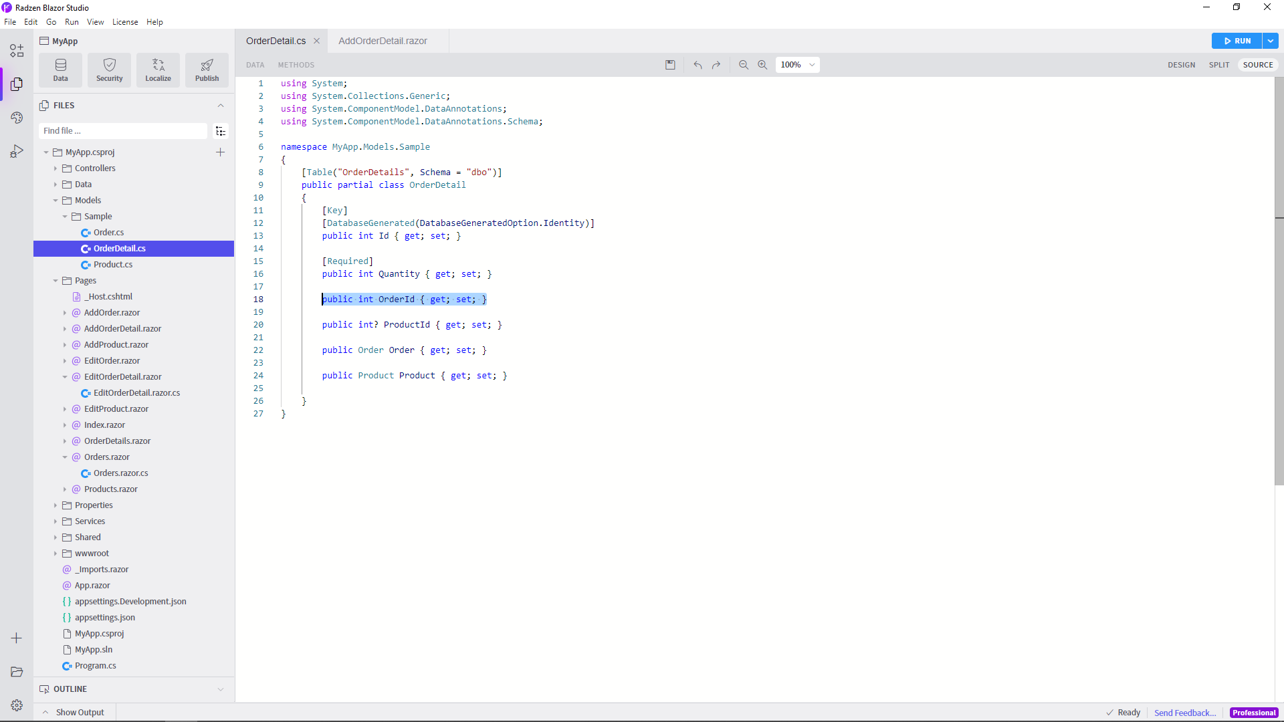Image resolution: width=1284 pixels, height=722 pixels.
Task: Undo the last change
Action: click(698, 65)
